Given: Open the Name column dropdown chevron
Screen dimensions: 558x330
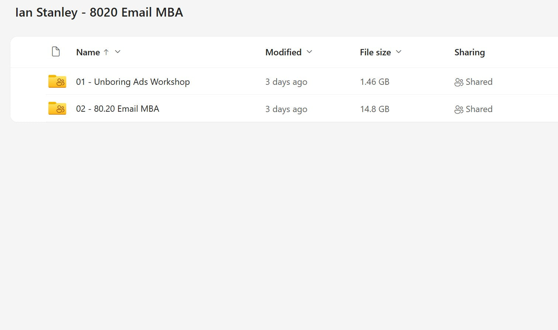Looking at the screenshot, I should [x=118, y=52].
